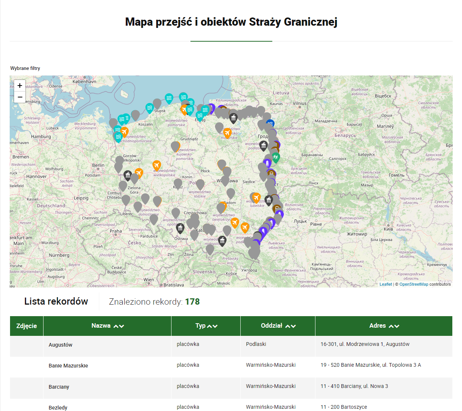Select orange airplane marker in warmińsko-mazurskie region
The image size is (462, 411).
point(227,132)
